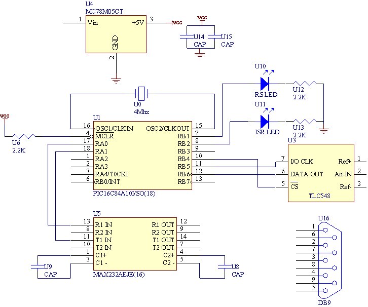The width and height of the screenshot is (368, 307).
Task: Select capacitor U15 symbol
Action: click(215, 36)
